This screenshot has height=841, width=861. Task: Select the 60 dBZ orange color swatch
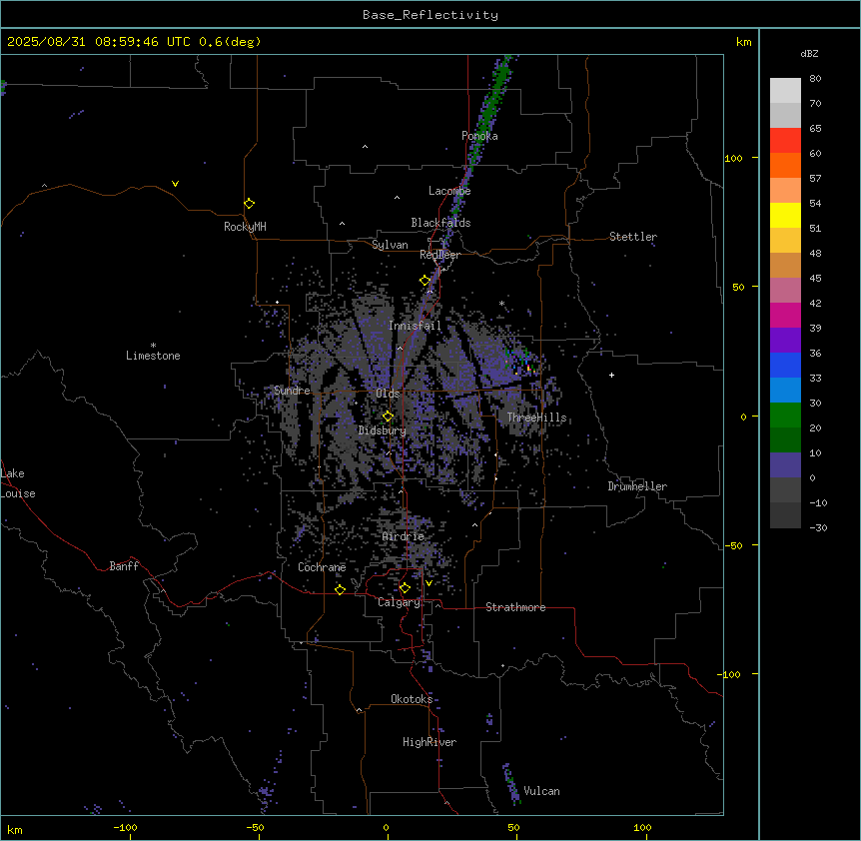coord(785,165)
